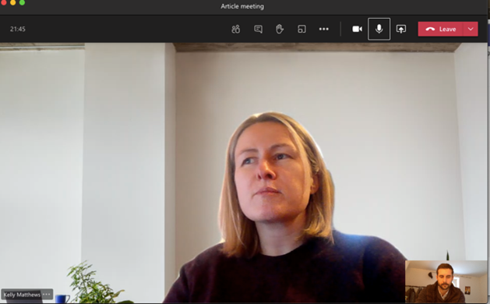The width and height of the screenshot is (490, 304).
Task: Select the self-view video thumbnail
Action: (x=446, y=281)
